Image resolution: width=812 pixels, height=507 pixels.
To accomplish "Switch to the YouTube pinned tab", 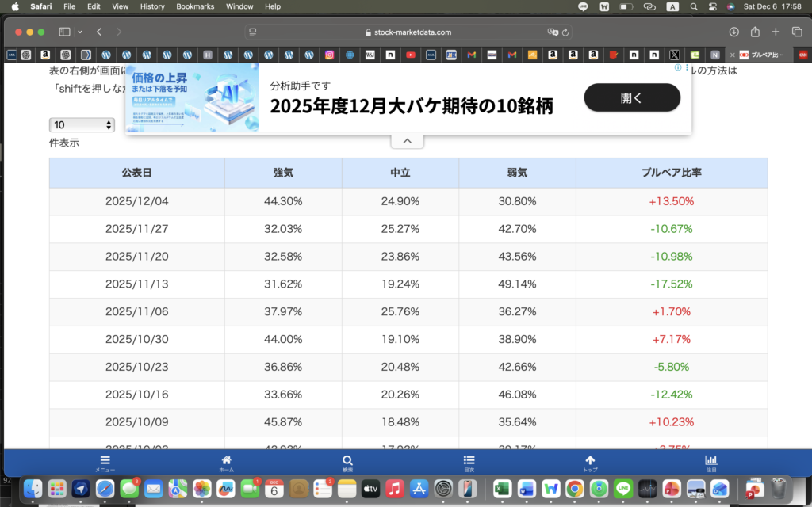I will [x=411, y=55].
